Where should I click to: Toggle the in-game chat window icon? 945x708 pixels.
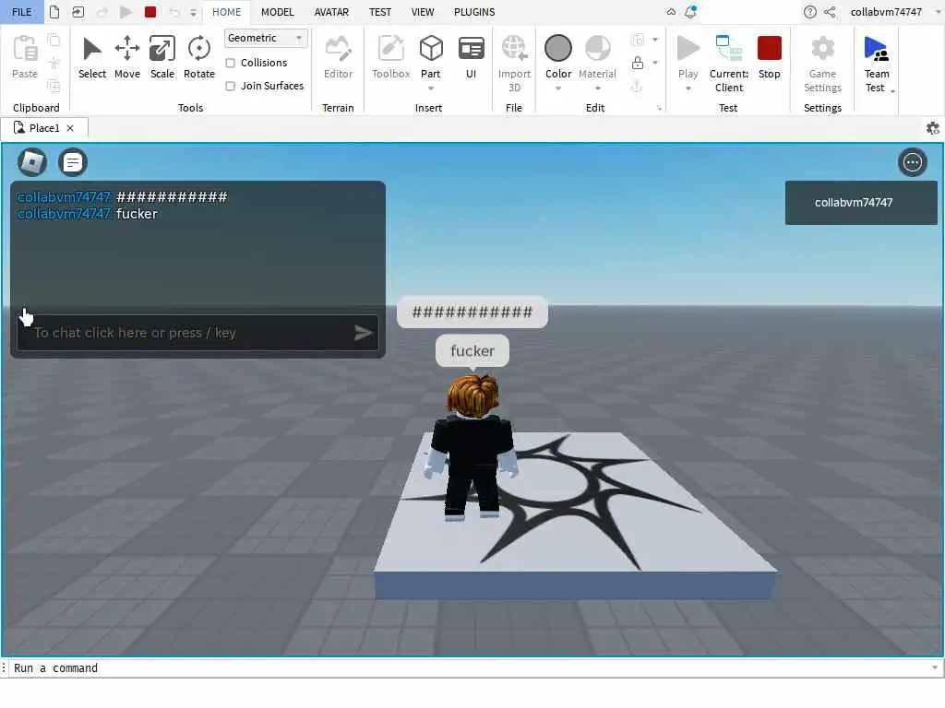coord(73,162)
